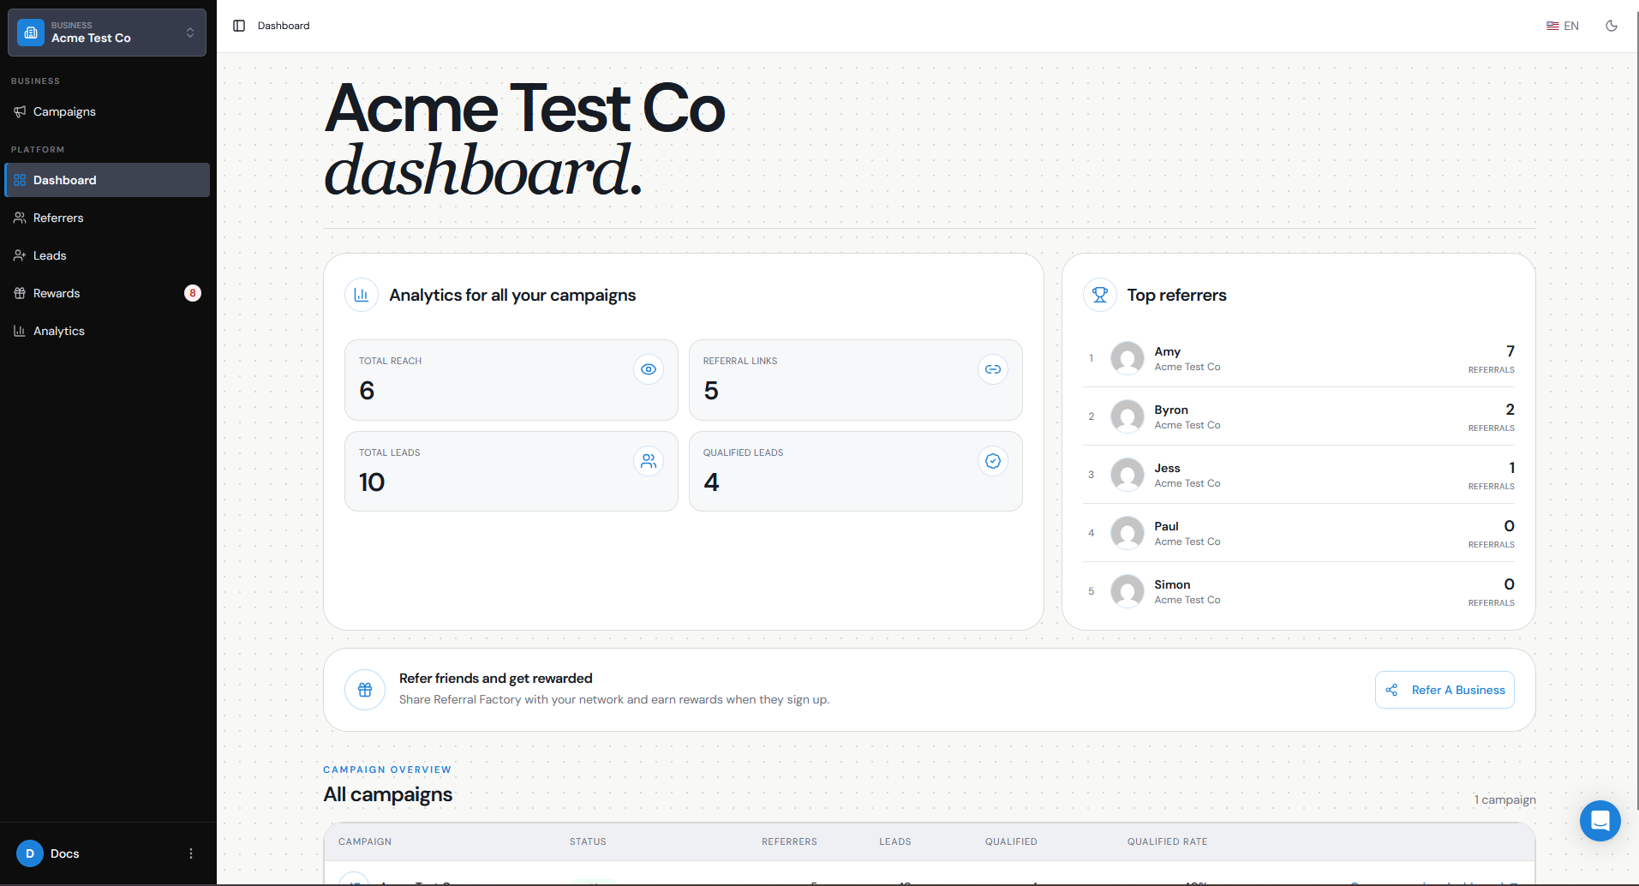This screenshot has height=886, width=1639.
Task: Click the Campaign column header
Action: 365,841
